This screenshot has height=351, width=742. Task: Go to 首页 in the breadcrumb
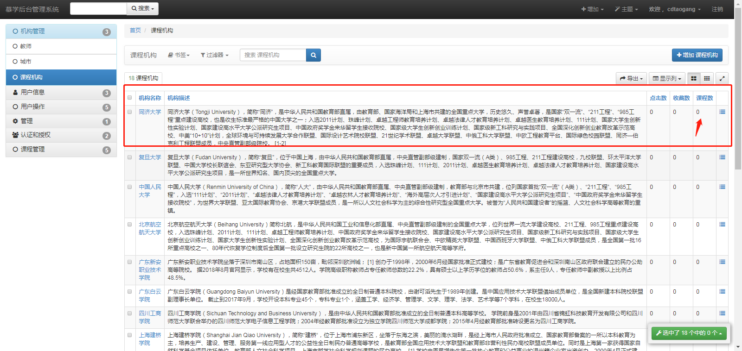coord(135,31)
